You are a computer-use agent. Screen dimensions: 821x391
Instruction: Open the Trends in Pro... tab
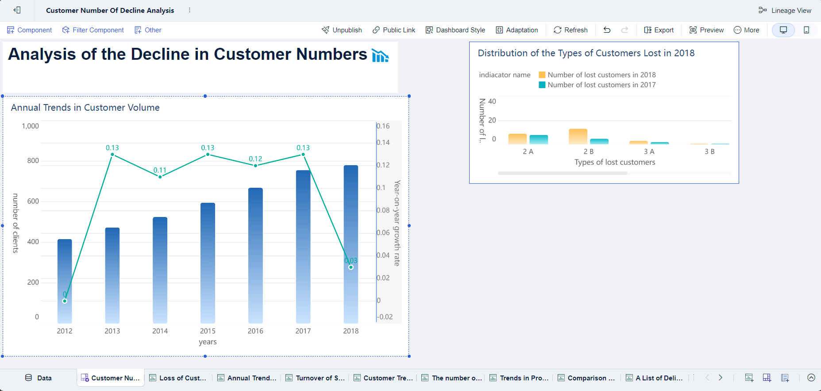pyautogui.click(x=519, y=378)
